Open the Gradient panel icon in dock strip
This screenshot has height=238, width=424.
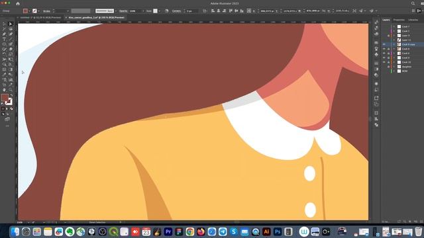(376, 69)
